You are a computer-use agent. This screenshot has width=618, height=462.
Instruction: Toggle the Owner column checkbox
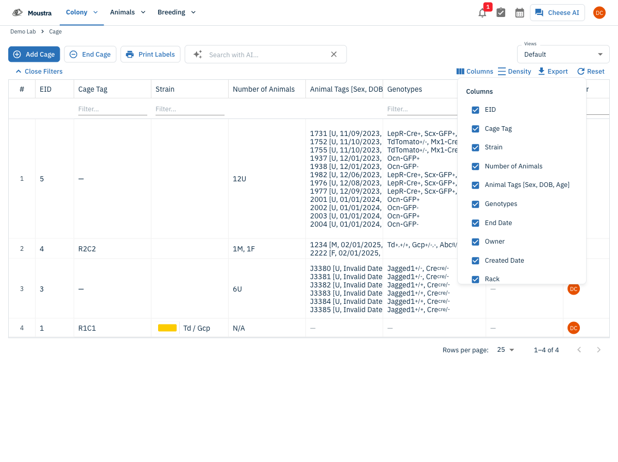pos(475,242)
